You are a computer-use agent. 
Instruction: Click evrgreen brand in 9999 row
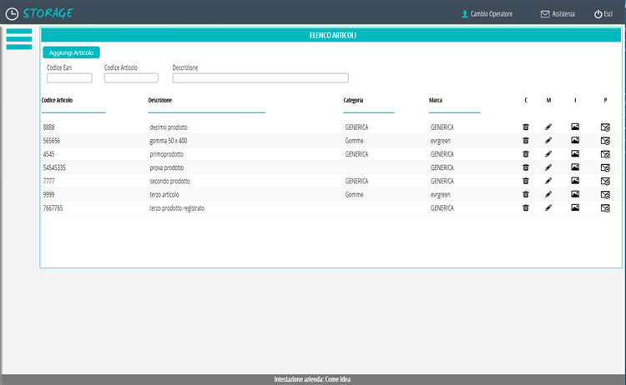coord(441,195)
